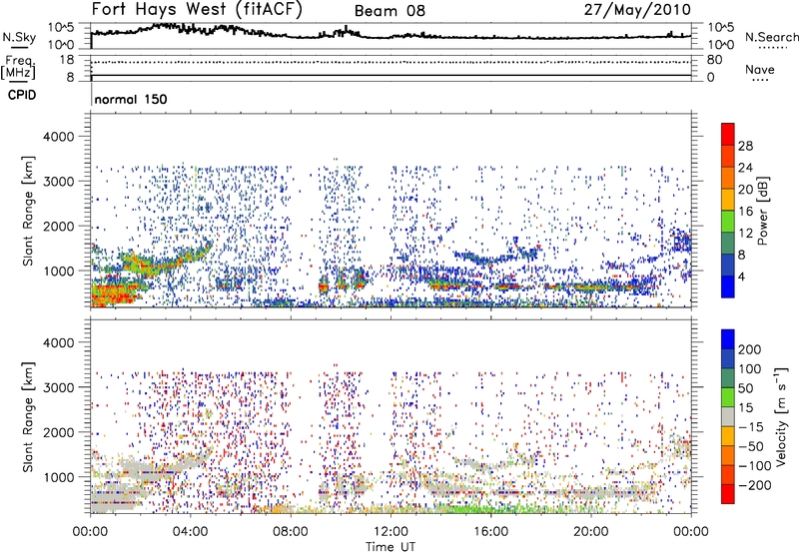
Task: Click the dotted frequency trace near 18 MHz
Action: (x=391, y=62)
